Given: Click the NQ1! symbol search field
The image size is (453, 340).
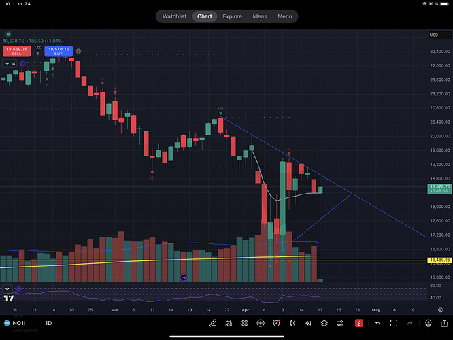Looking at the screenshot, I should pyautogui.click(x=19, y=323).
